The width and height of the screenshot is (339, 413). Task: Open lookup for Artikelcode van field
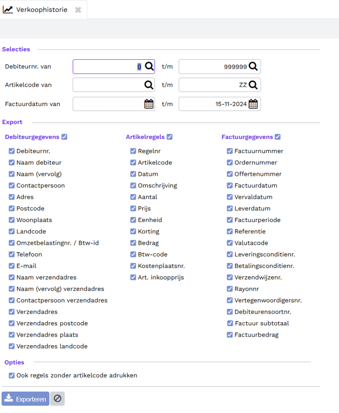click(149, 85)
